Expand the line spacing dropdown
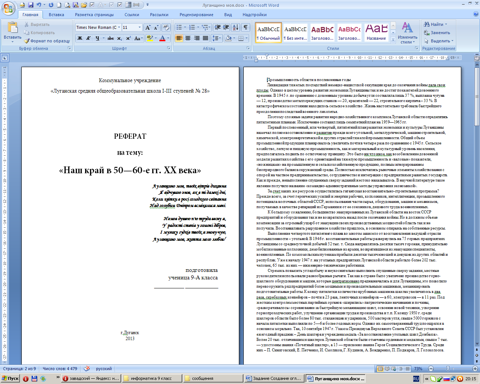 tap(220, 38)
